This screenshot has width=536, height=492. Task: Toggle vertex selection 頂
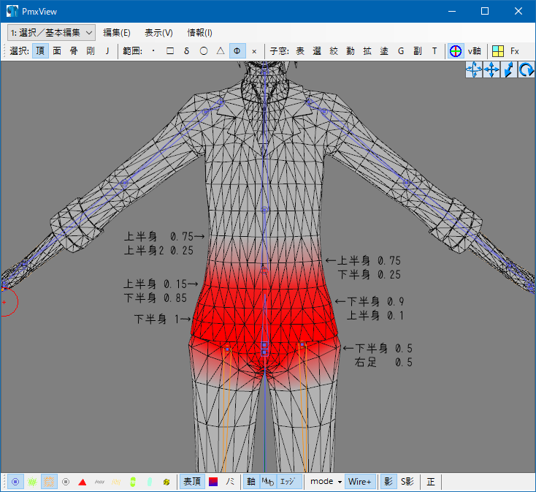click(x=40, y=51)
